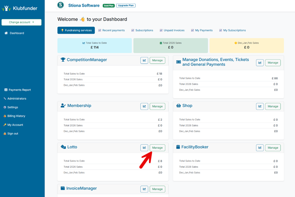Click the Dashboard home icon
The image size is (295, 197).
[6, 33]
